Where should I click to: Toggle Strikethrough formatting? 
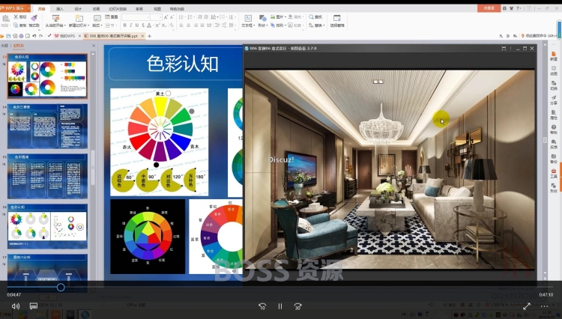(143, 25)
